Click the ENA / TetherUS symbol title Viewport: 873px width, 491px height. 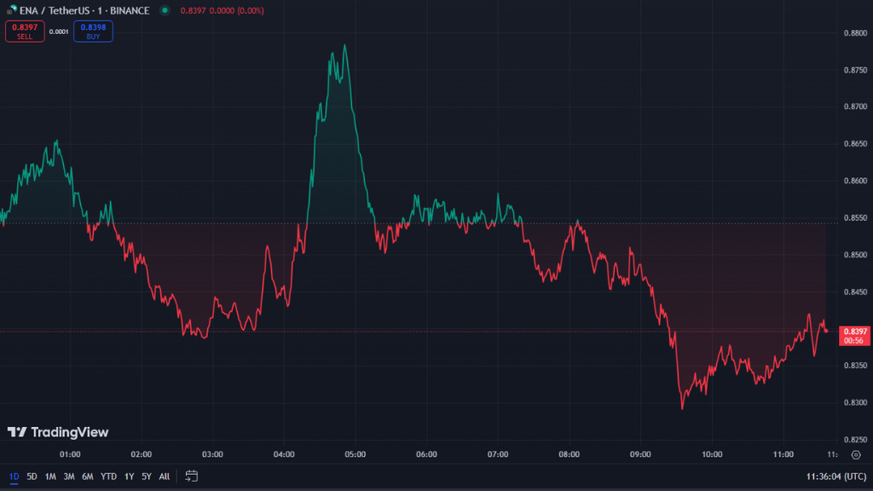pyautogui.click(x=84, y=10)
